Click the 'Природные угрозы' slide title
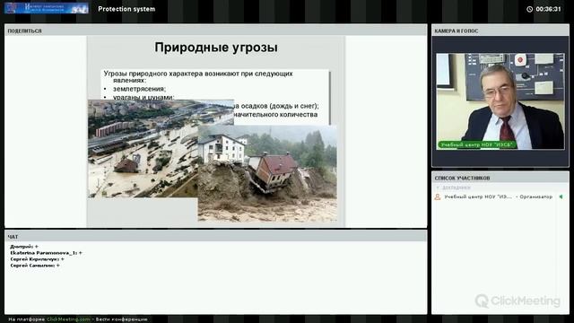This screenshot has height=323, width=574. coord(216,48)
